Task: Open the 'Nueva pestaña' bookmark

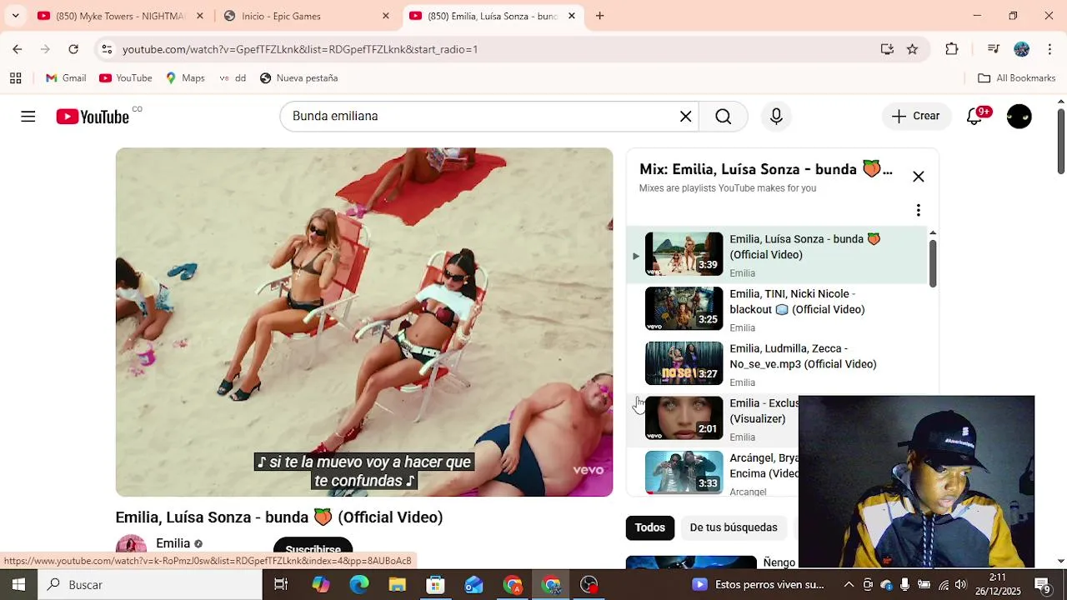Action: tap(299, 78)
